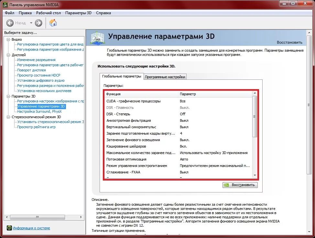Click the main pane scroll-down arrow

coord(309,232)
